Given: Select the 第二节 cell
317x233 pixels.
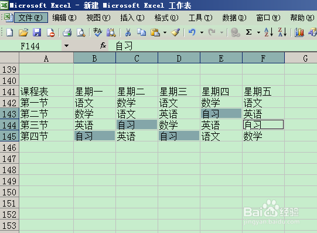Looking at the screenshot, I should (46, 114).
